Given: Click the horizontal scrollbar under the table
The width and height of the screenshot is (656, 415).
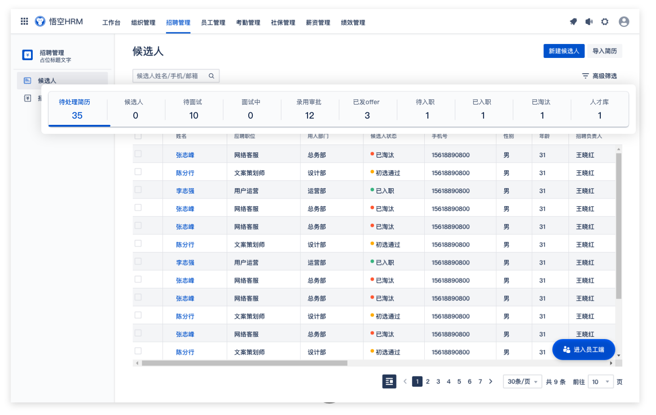Looking at the screenshot, I should [245, 363].
